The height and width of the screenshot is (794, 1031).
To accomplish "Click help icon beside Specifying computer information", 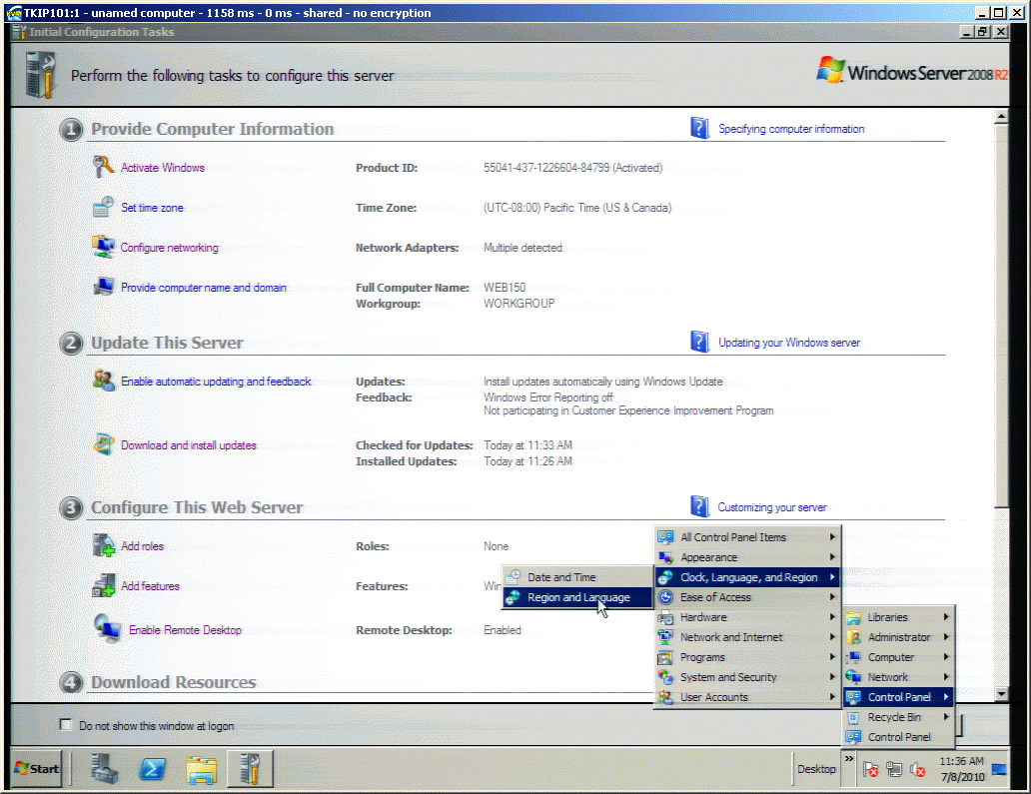I will [x=699, y=128].
